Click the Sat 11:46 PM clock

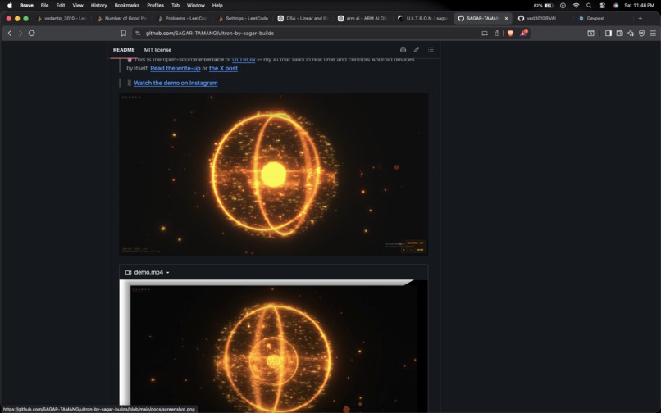point(639,6)
